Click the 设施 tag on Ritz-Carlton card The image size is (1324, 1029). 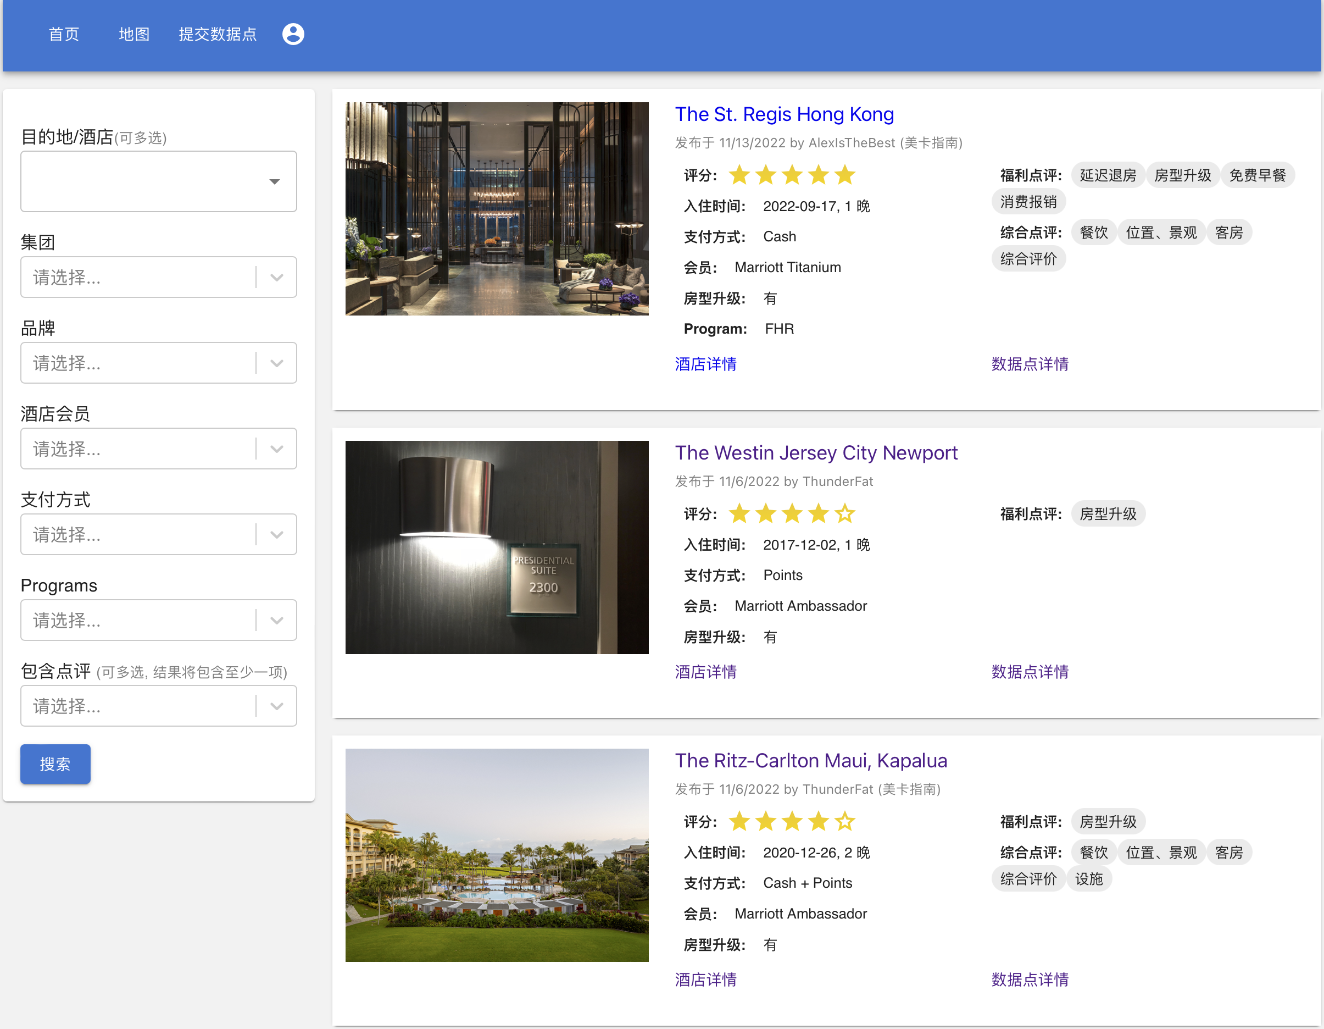click(1089, 878)
